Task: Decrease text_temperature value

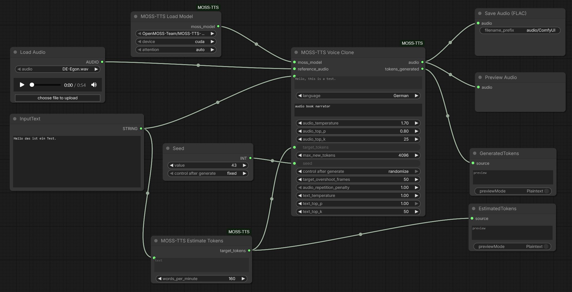Action: [300, 195]
